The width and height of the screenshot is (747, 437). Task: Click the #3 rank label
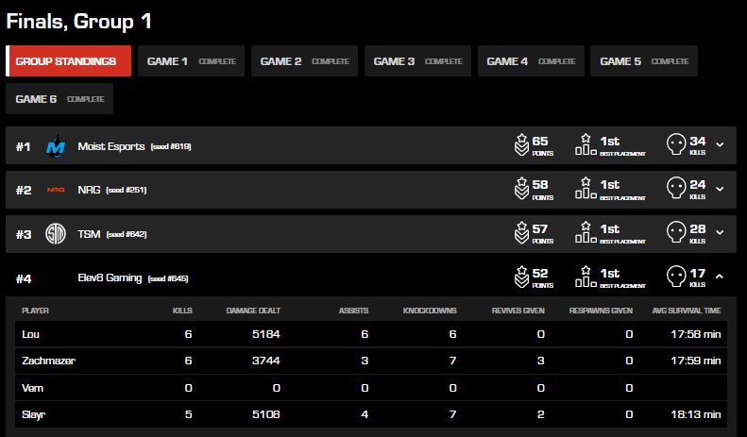coord(24,234)
